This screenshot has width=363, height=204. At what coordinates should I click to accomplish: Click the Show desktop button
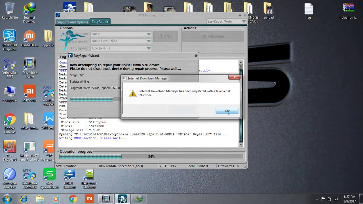(x=361, y=199)
